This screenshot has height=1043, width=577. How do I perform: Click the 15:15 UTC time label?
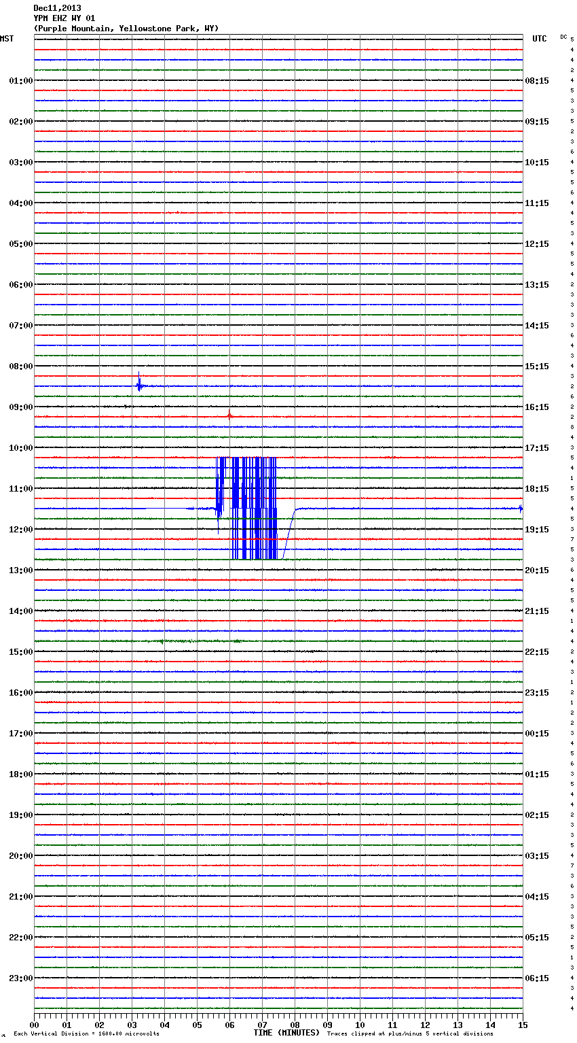(x=537, y=366)
